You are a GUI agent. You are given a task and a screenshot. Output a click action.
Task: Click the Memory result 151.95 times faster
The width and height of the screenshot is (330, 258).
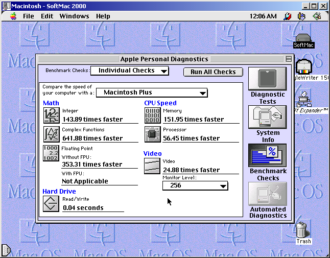(x=194, y=120)
